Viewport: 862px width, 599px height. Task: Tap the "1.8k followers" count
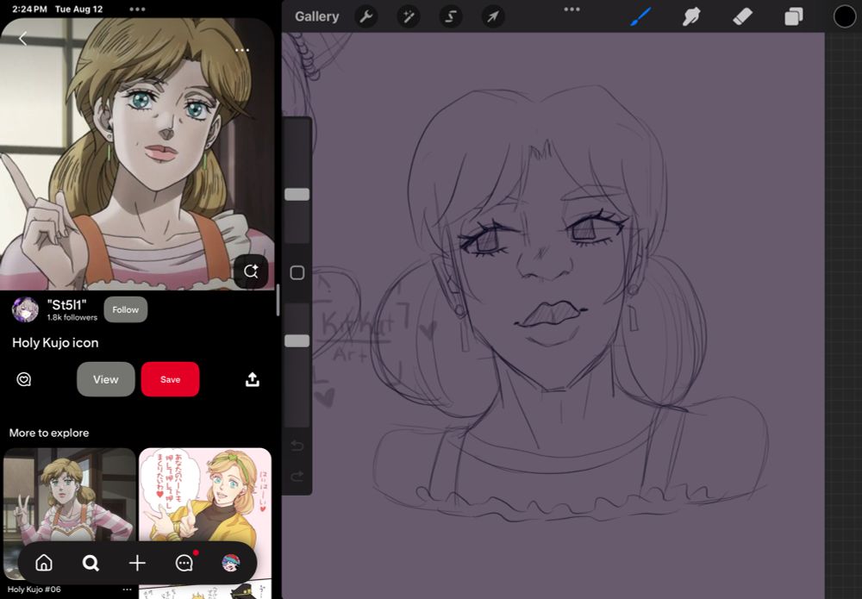pos(72,318)
